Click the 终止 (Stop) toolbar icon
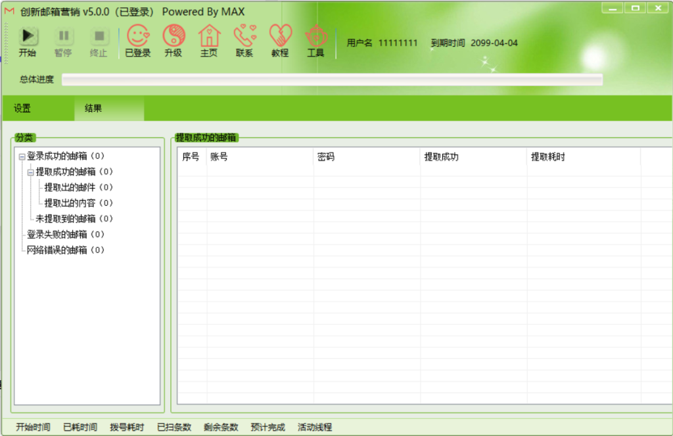Viewport: 673px width, 436px height. coord(99,37)
